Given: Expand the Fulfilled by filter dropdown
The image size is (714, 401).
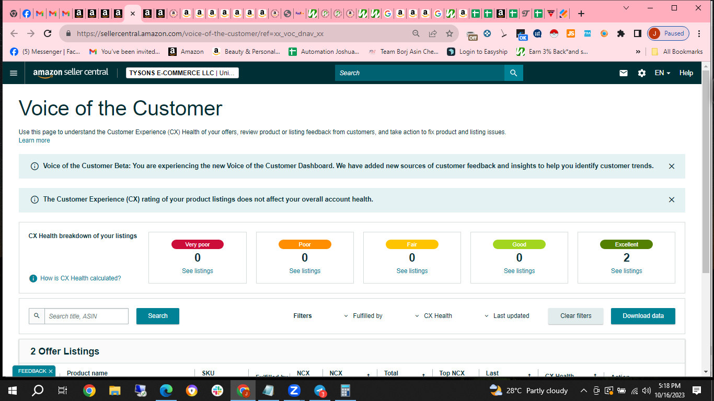Looking at the screenshot, I should click(363, 316).
